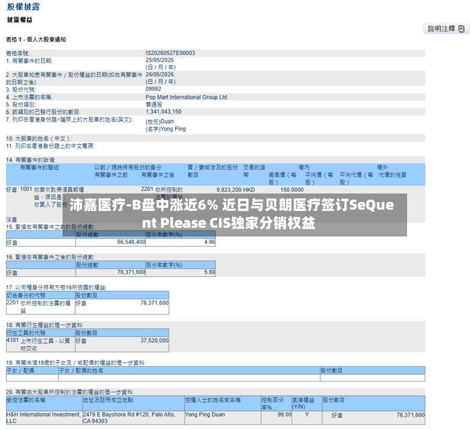The width and height of the screenshot is (471, 430).
Task: Click prior percentage figure 4.96
Action: tap(209, 242)
